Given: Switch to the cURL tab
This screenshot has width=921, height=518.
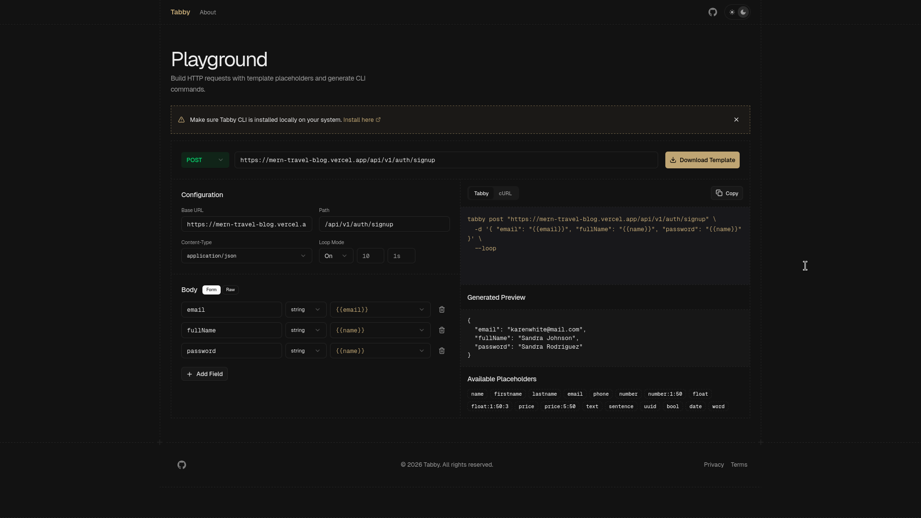Looking at the screenshot, I should point(505,193).
